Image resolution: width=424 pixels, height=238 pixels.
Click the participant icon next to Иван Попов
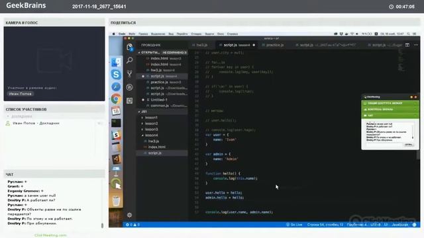click(8, 124)
